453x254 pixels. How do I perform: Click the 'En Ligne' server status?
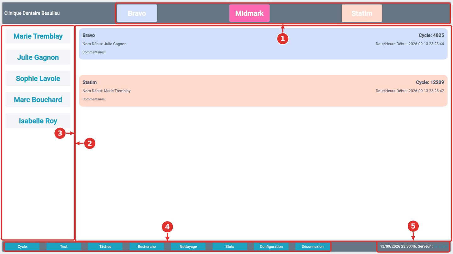coord(441,246)
